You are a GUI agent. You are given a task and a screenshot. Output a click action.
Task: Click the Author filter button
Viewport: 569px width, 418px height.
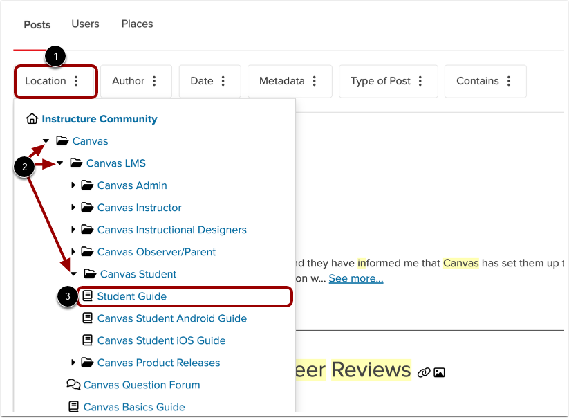(136, 82)
